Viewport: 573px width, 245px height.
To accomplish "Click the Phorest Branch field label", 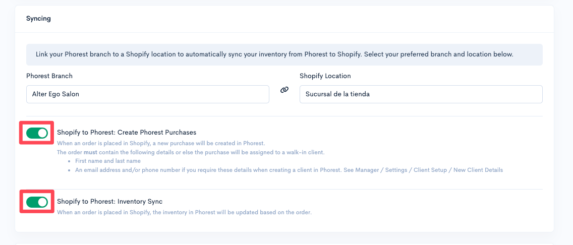I will tap(49, 76).
